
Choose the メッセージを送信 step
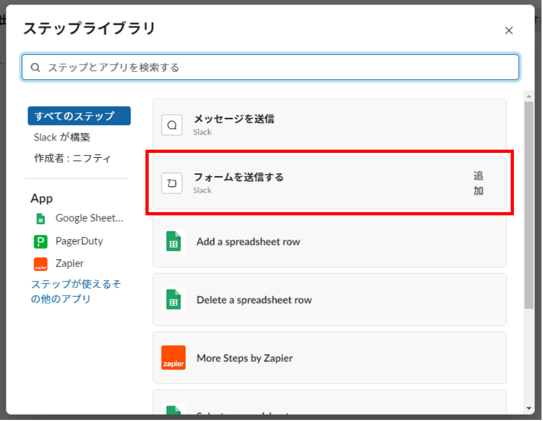click(x=329, y=125)
